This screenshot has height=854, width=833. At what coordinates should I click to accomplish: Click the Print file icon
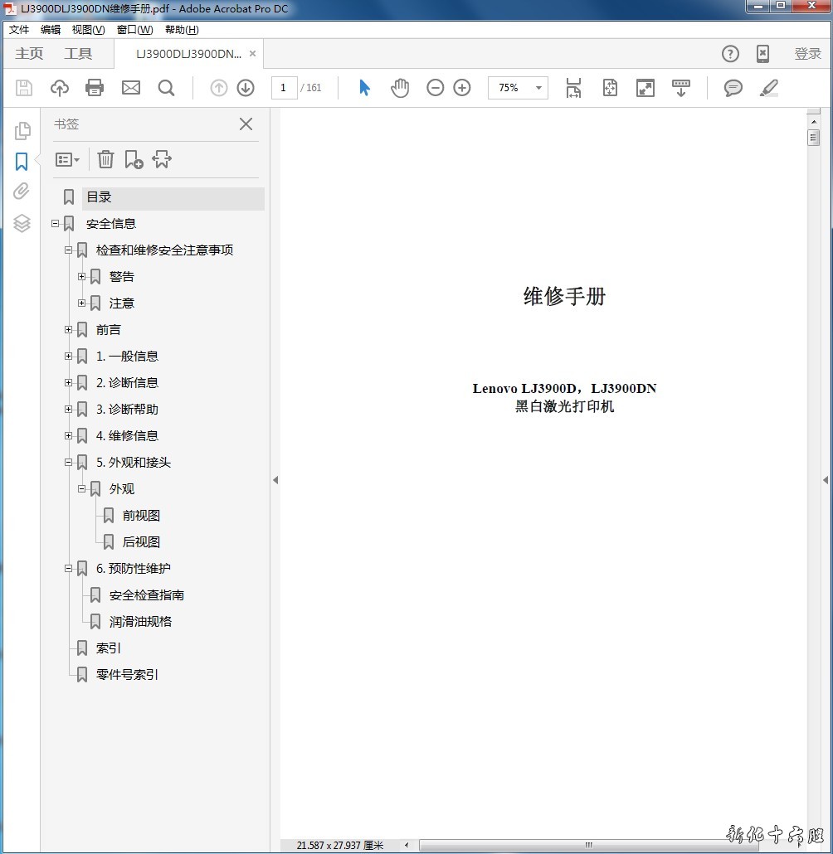pyautogui.click(x=95, y=88)
